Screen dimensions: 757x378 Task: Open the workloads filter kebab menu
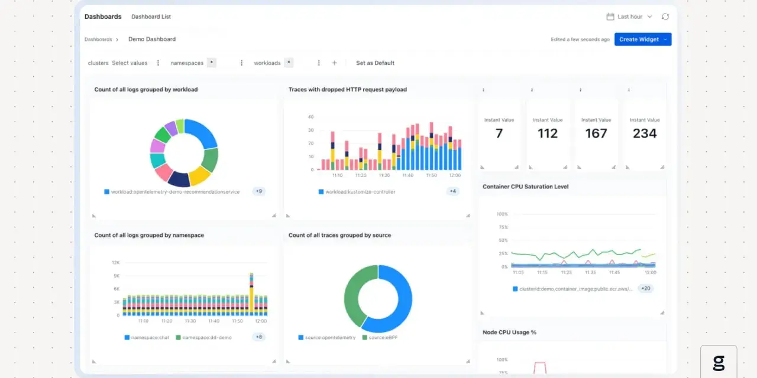click(x=319, y=63)
